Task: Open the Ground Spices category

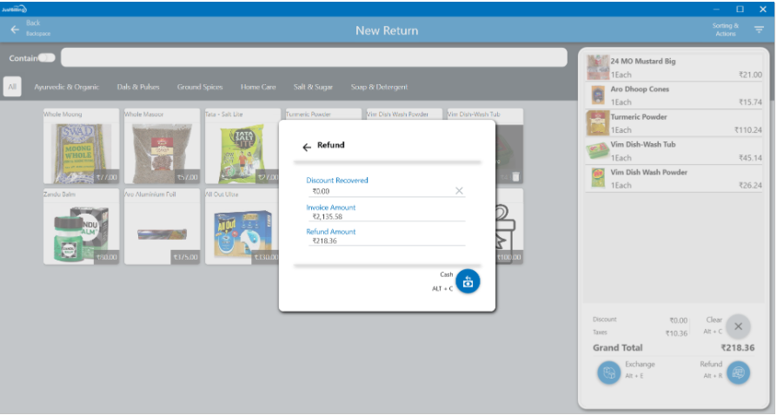Action: [x=200, y=87]
